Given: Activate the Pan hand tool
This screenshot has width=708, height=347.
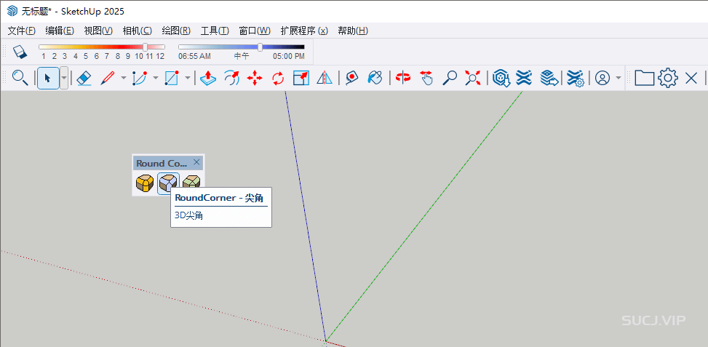Looking at the screenshot, I should [x=426, y=78].
